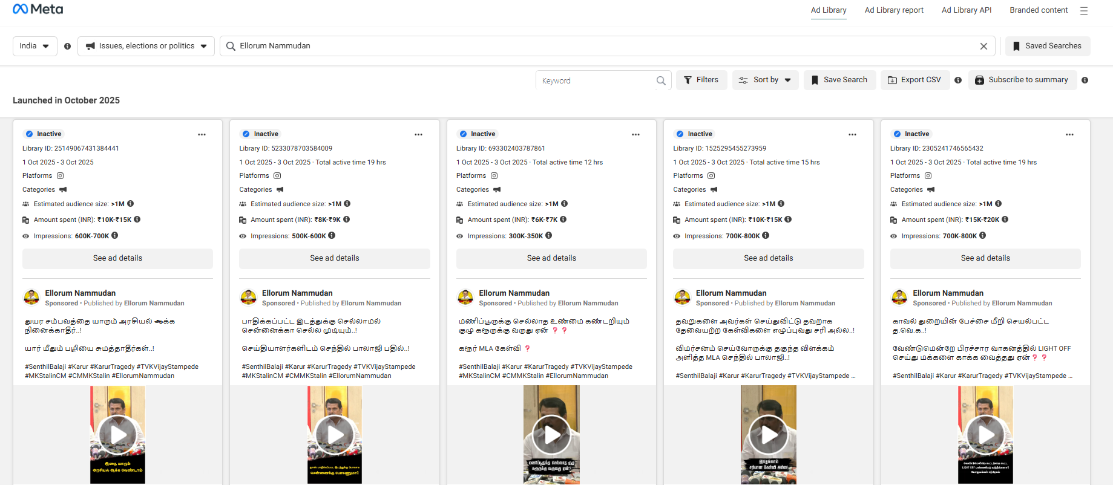
Task: Click info icon beside Export CSV
Action: click(958, 80)
